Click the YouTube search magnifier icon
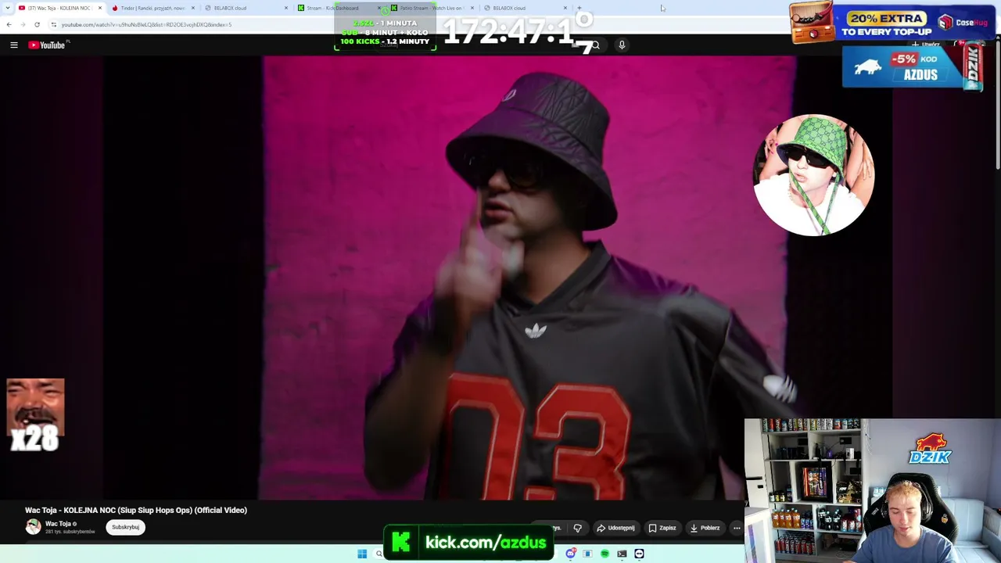This screenshot has width=1001, height=563. pyautogui.click(x=595, y=45)
